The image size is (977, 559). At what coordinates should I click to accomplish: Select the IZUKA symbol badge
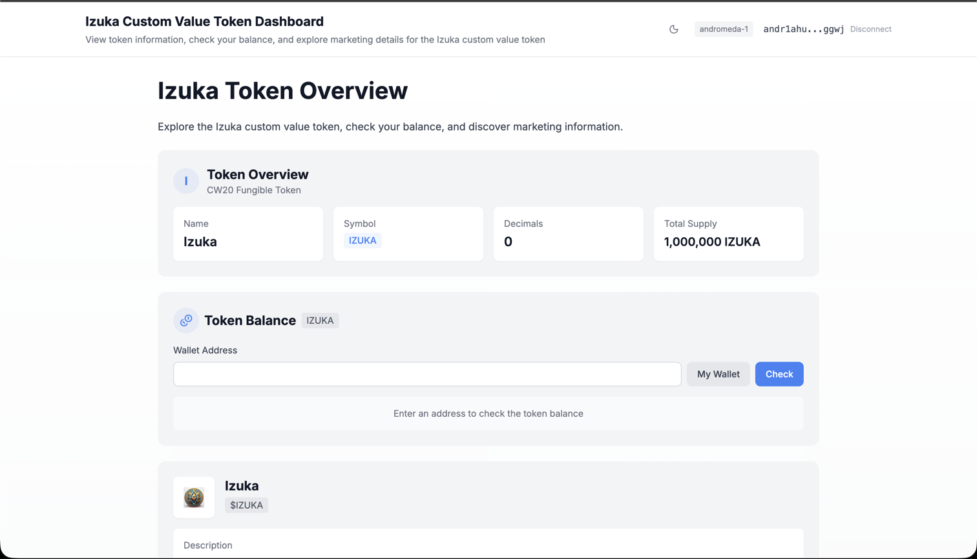pos(362,240)
